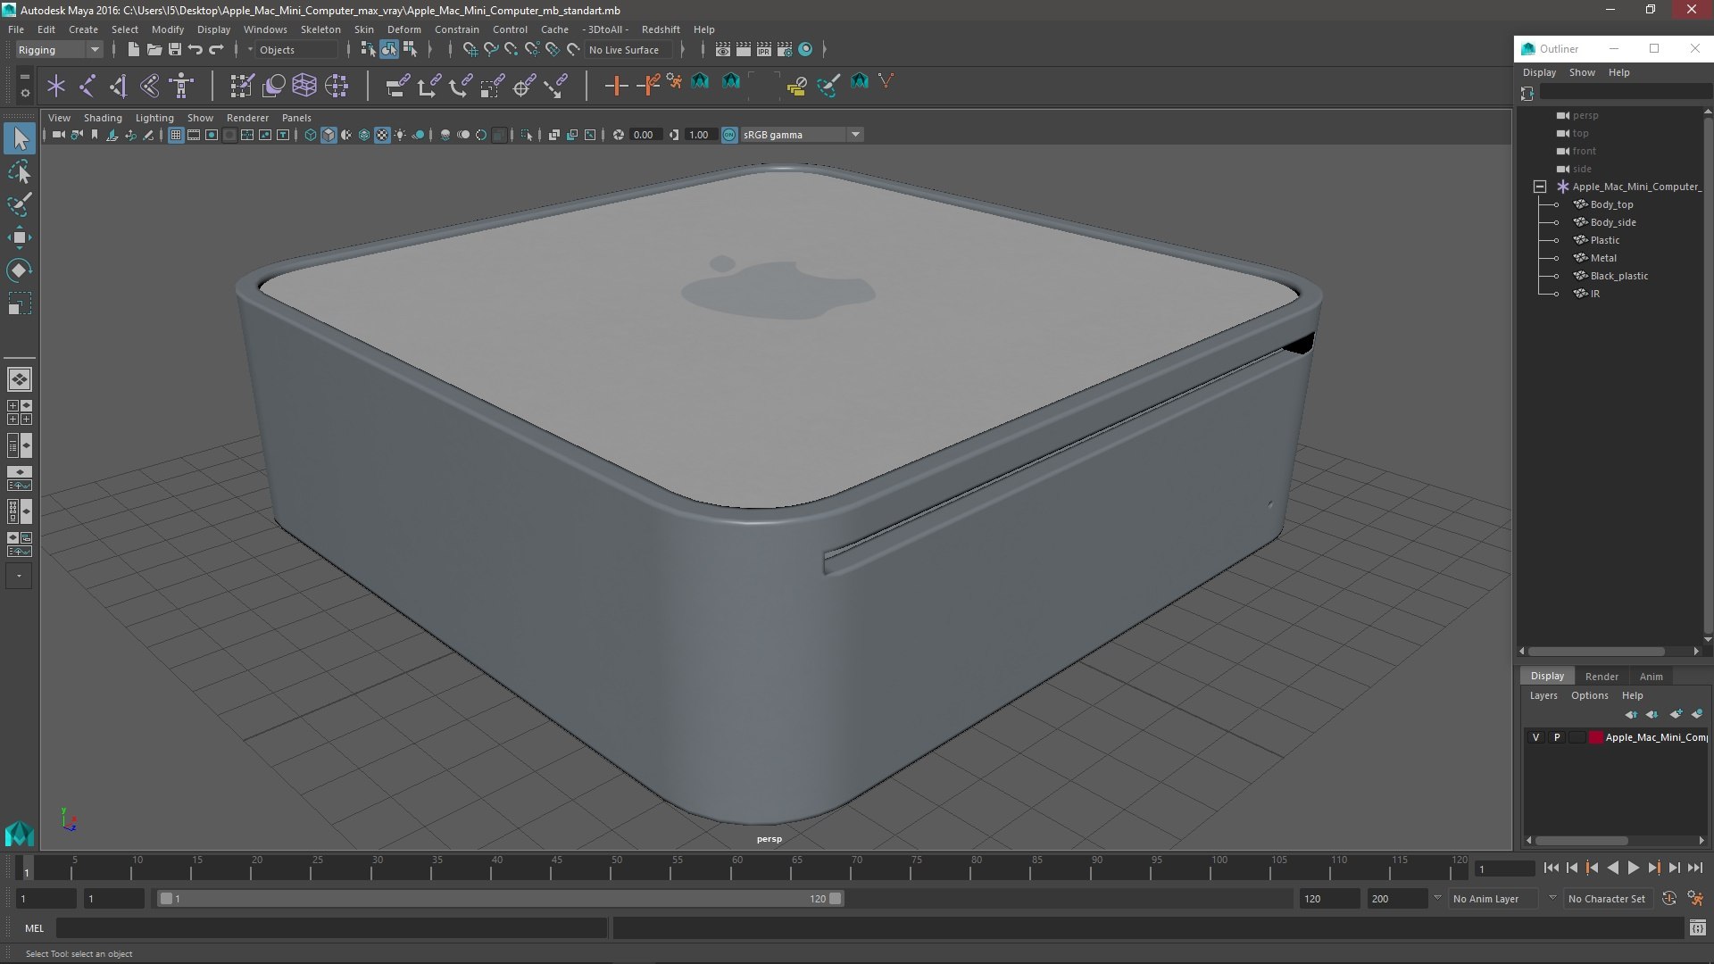
Task: Click the shelf options gear icon
Action: [25, 93]
